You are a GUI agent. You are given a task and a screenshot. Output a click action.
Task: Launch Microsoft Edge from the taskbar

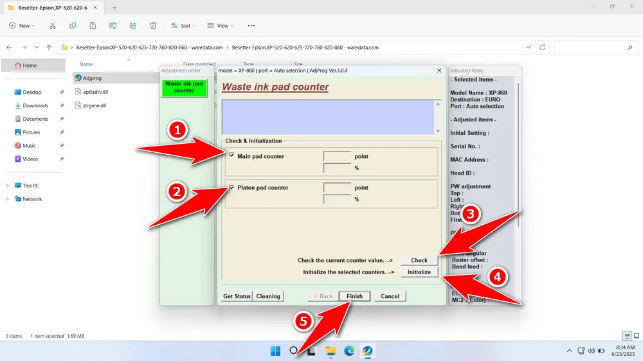[349, 351]
